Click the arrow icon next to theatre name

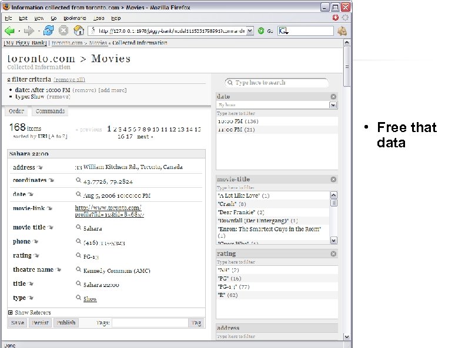coord(59,269)
